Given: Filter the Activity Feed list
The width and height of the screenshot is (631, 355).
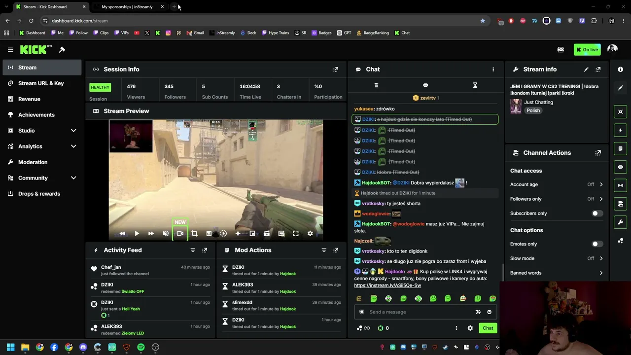Looking at the screenshot, I should pos(193,250).
